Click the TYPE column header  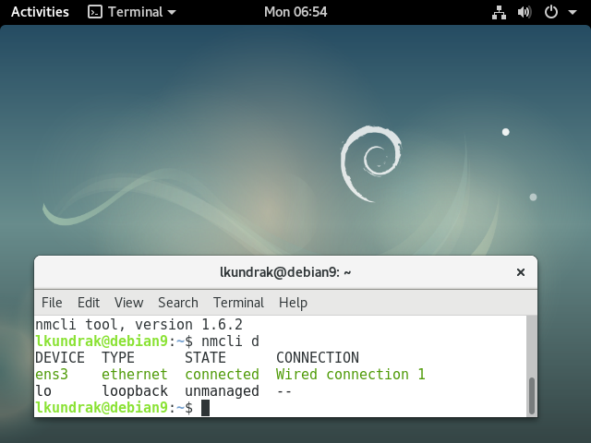point(118,358)
